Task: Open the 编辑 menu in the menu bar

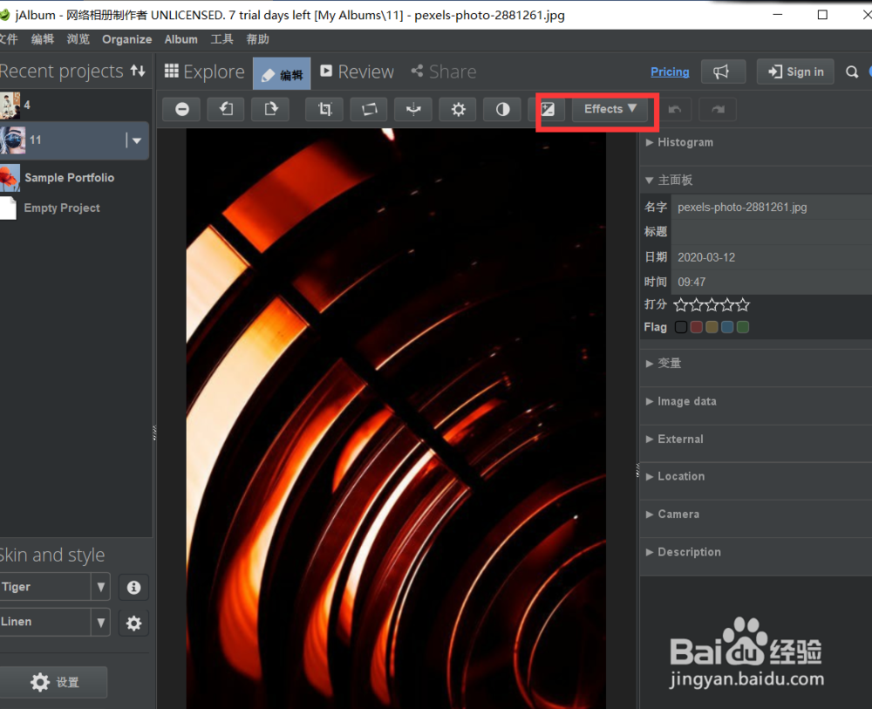Action: click(x=43, y=39)
